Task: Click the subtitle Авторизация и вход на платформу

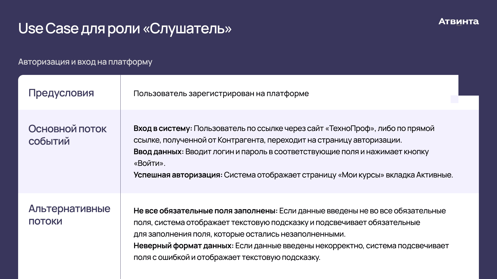Action: click(x=85, y=62)
